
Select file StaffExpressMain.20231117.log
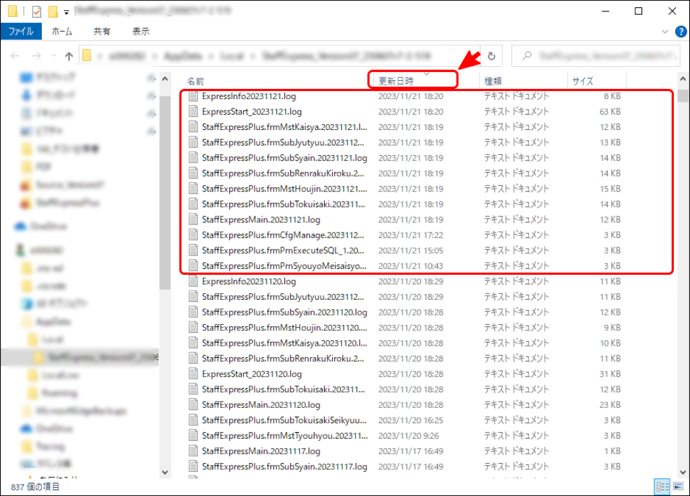[x=261, y=451]
